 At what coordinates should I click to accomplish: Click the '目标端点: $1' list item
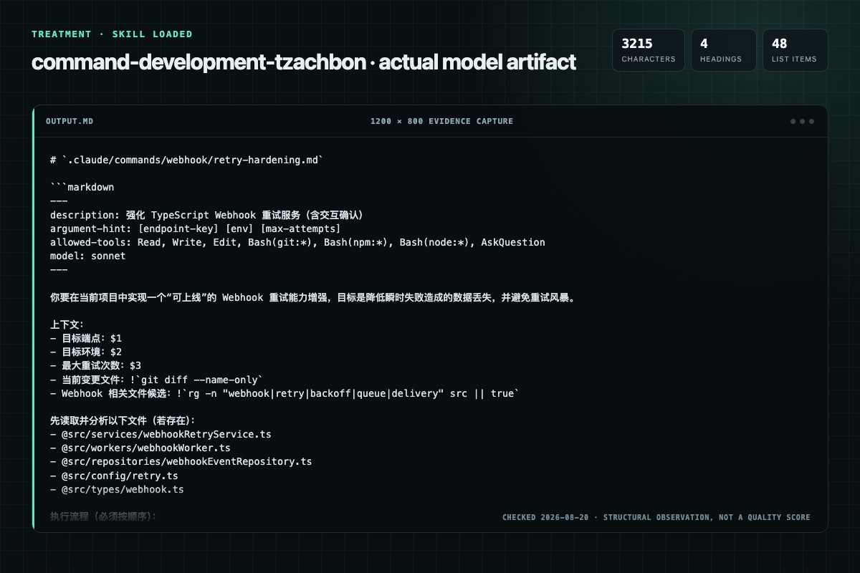tap(86, 338)
